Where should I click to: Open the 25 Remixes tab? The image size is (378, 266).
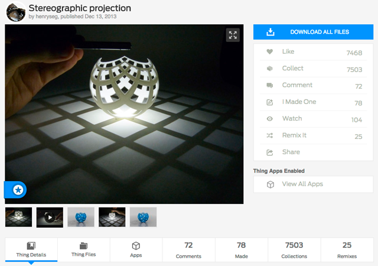click(347, 249)
